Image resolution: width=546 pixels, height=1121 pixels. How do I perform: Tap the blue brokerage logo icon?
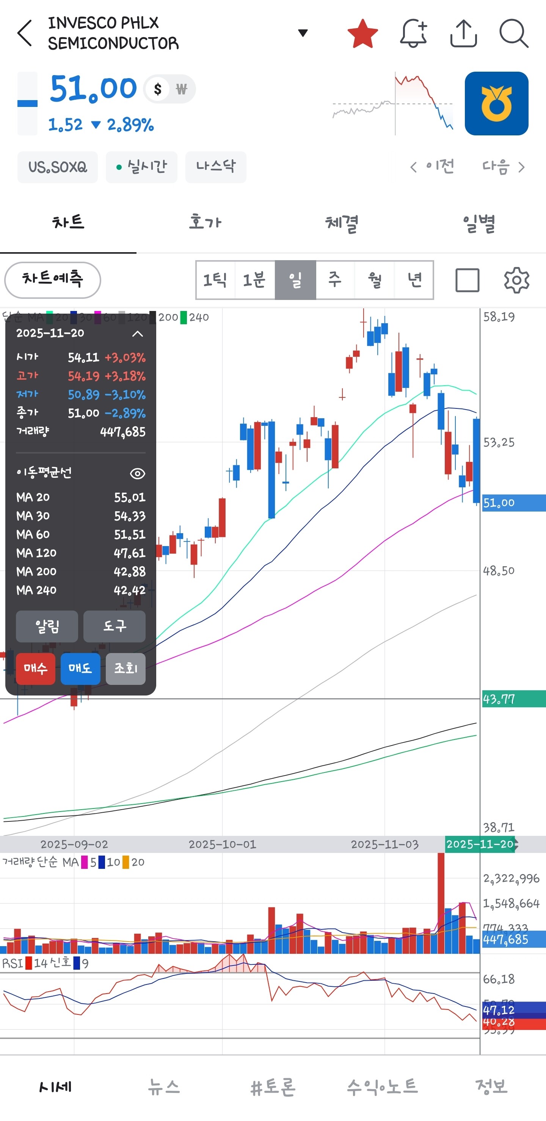coord(496,104)
